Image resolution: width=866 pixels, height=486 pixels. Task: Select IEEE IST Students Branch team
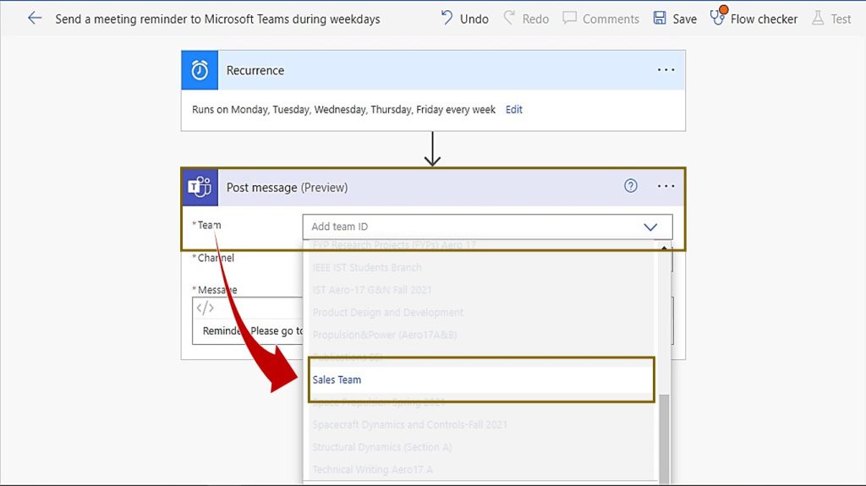pyautogui.click(x=367, y=267)
